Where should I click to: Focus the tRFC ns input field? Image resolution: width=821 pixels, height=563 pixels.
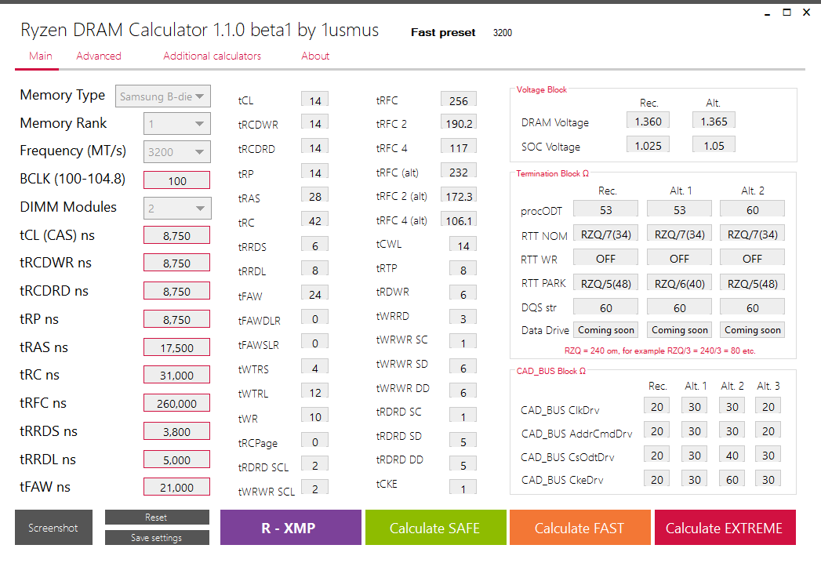[177, 403]
